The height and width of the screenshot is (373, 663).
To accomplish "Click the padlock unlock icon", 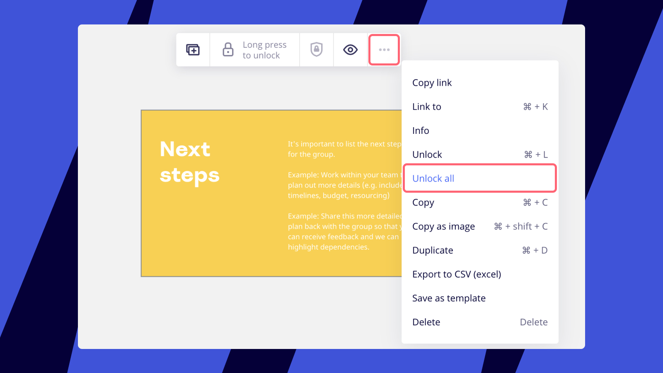I will point(228,50).
